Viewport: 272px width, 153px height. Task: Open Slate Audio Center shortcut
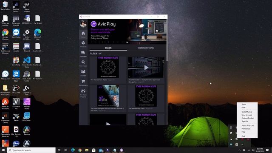coord(27,76)
